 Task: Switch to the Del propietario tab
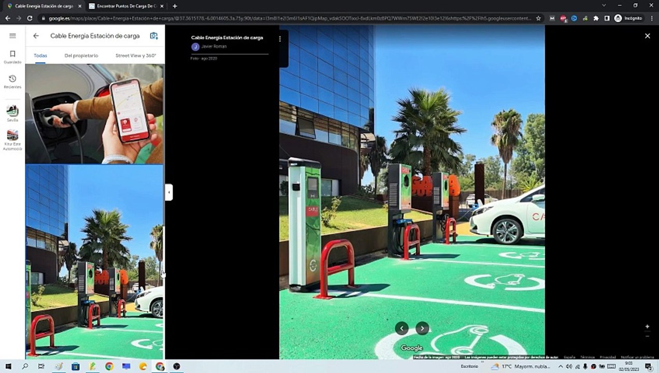click(x=81, y=55)
